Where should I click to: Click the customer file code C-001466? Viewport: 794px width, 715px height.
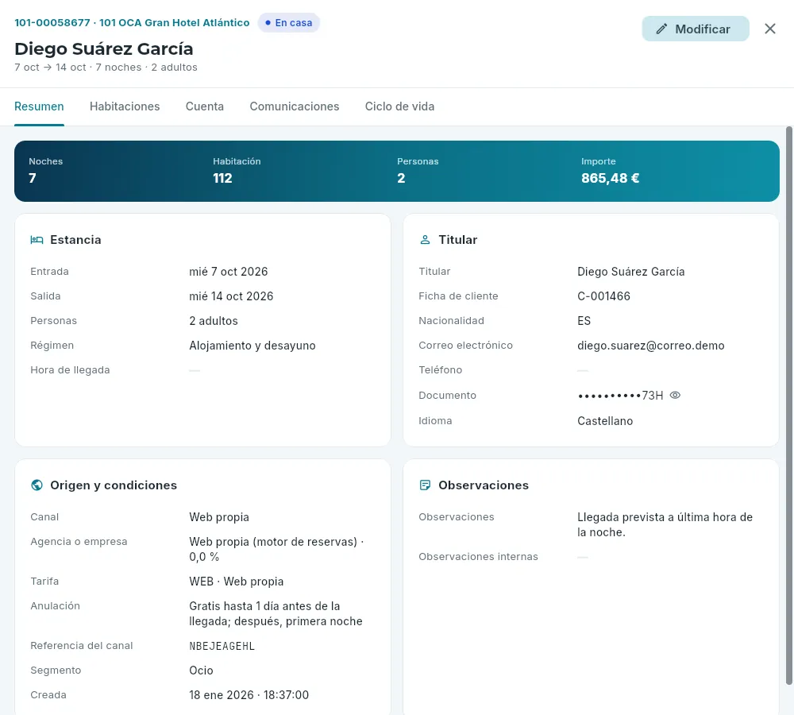pos(603,296)
